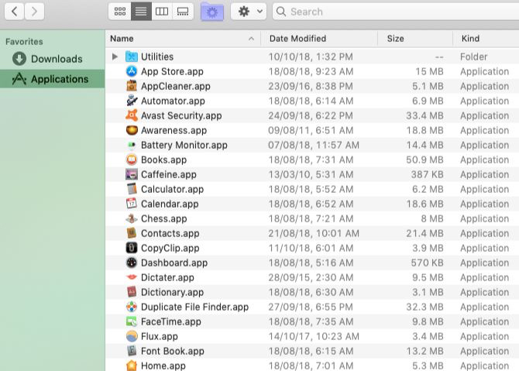Viewport: 519px width, 371px height.
Task: Switch to gallery view mode
Action: [x=182, y=12]
